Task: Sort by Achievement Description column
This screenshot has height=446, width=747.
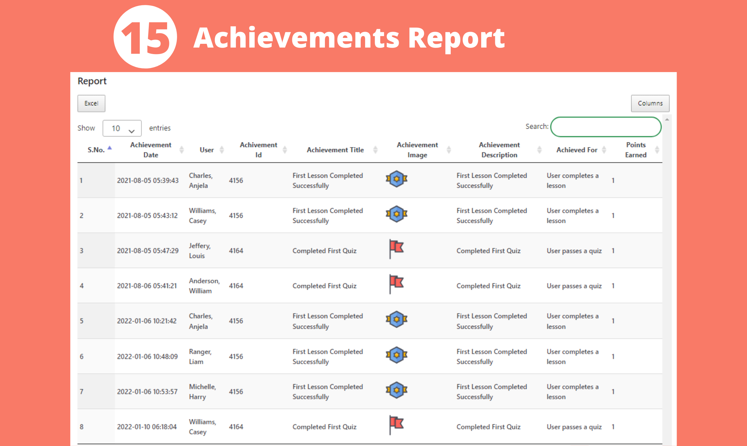Action: click(x=499, y=150)
